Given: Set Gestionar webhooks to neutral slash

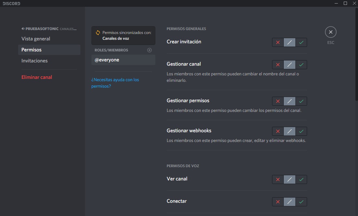Looking at the screenshot, I should 290,131.
